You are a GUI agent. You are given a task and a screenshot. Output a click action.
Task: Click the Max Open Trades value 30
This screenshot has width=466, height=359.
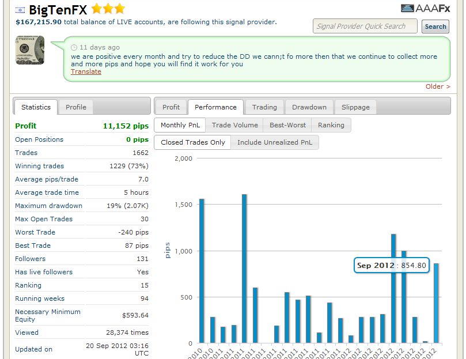pos(145,219)
